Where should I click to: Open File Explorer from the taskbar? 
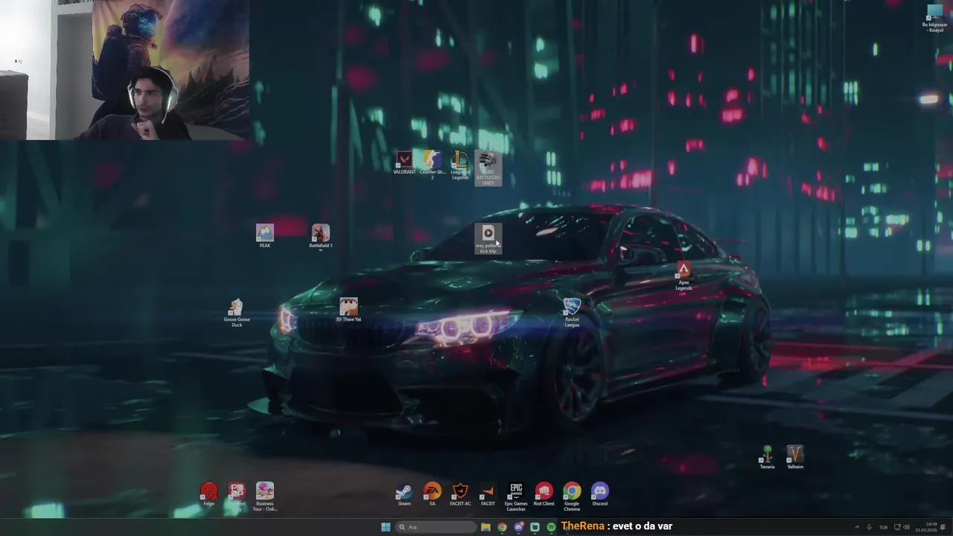coord(485,527)
